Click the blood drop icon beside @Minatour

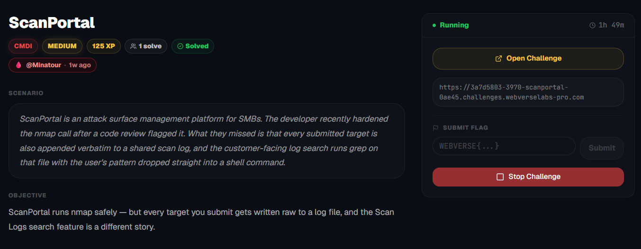point(18,65)
